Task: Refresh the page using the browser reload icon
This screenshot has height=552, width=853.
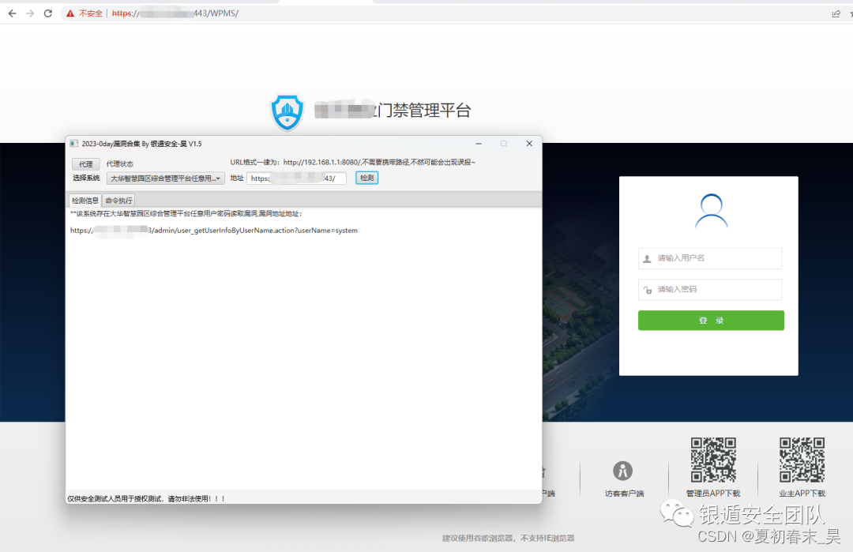Action: pyautogui.click(x=49, y=13)
